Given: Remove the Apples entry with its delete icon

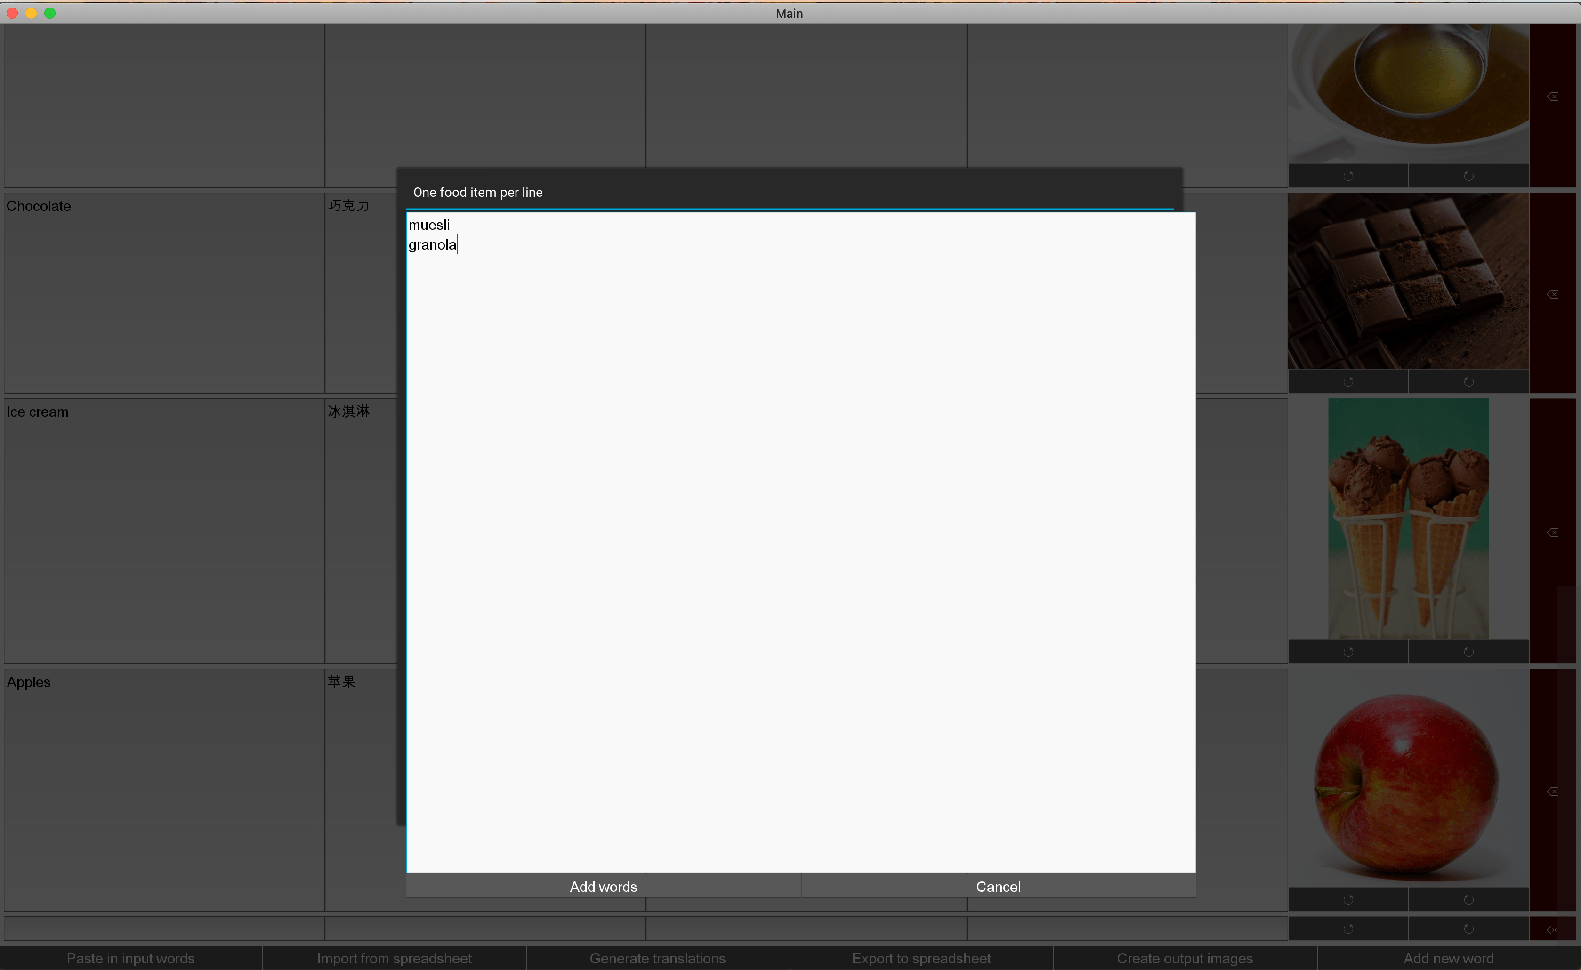Looking at the screenshot, I should coord(1553,791).
